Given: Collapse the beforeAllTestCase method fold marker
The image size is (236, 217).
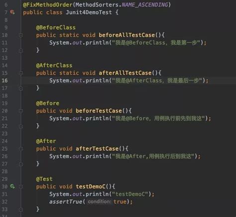Looking at the screenshot, I should click(21, 35).
